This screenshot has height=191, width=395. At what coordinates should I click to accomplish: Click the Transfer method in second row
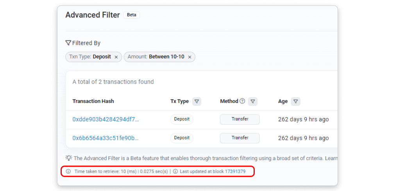tap(240, 138)
